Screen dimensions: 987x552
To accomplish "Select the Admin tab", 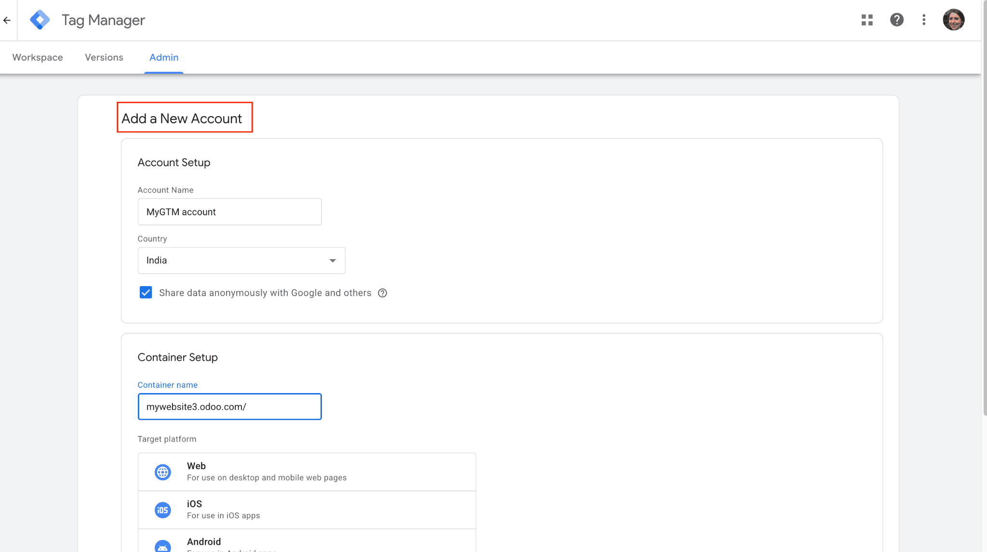I will point(164,57).
